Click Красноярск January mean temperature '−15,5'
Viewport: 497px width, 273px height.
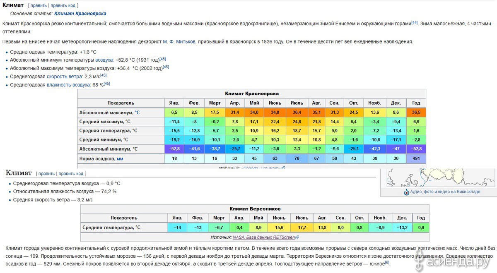coord(174,131)
